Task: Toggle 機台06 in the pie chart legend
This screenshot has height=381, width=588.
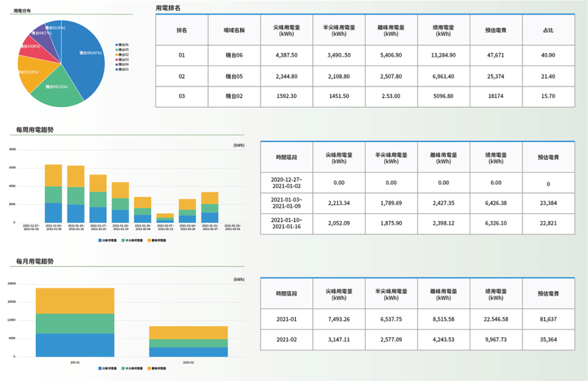Action: tap(122, 45)
